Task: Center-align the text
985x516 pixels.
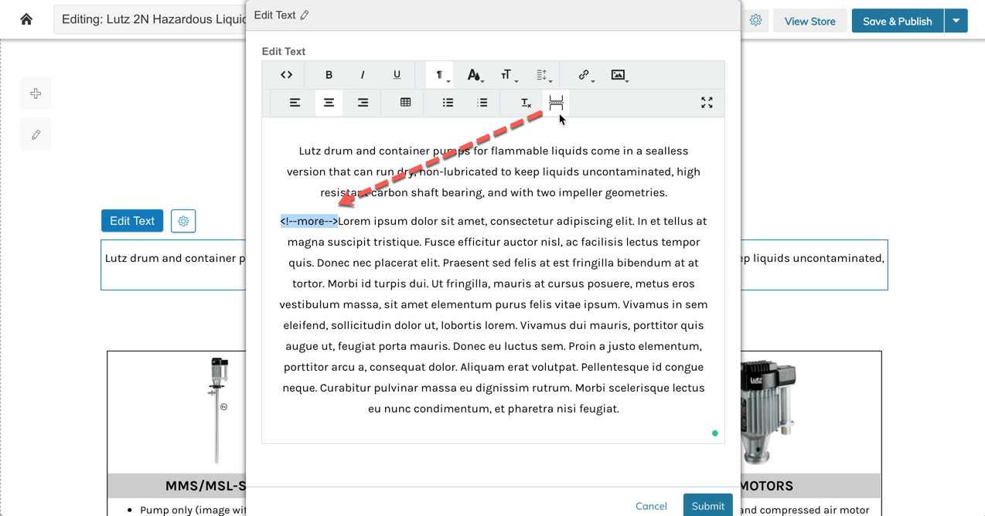Action: pos(329,103)
